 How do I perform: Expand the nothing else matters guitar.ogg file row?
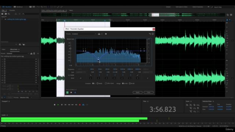pyautogui.click(x=2, y=19)
